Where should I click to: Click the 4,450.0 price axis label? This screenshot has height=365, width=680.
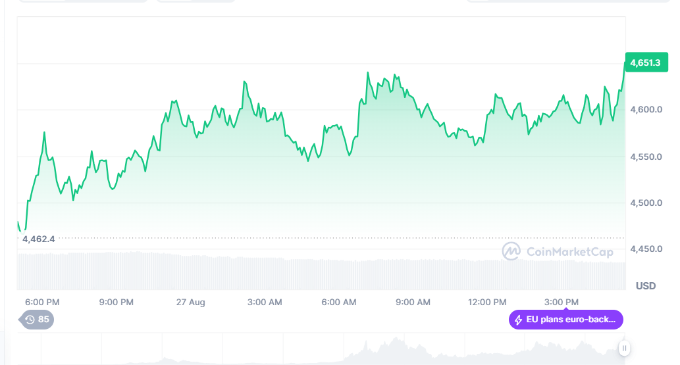(x=645, y=249)
